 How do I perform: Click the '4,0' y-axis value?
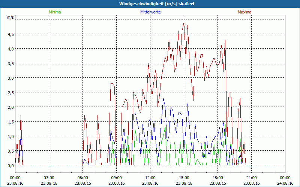(x=11, y=49)
